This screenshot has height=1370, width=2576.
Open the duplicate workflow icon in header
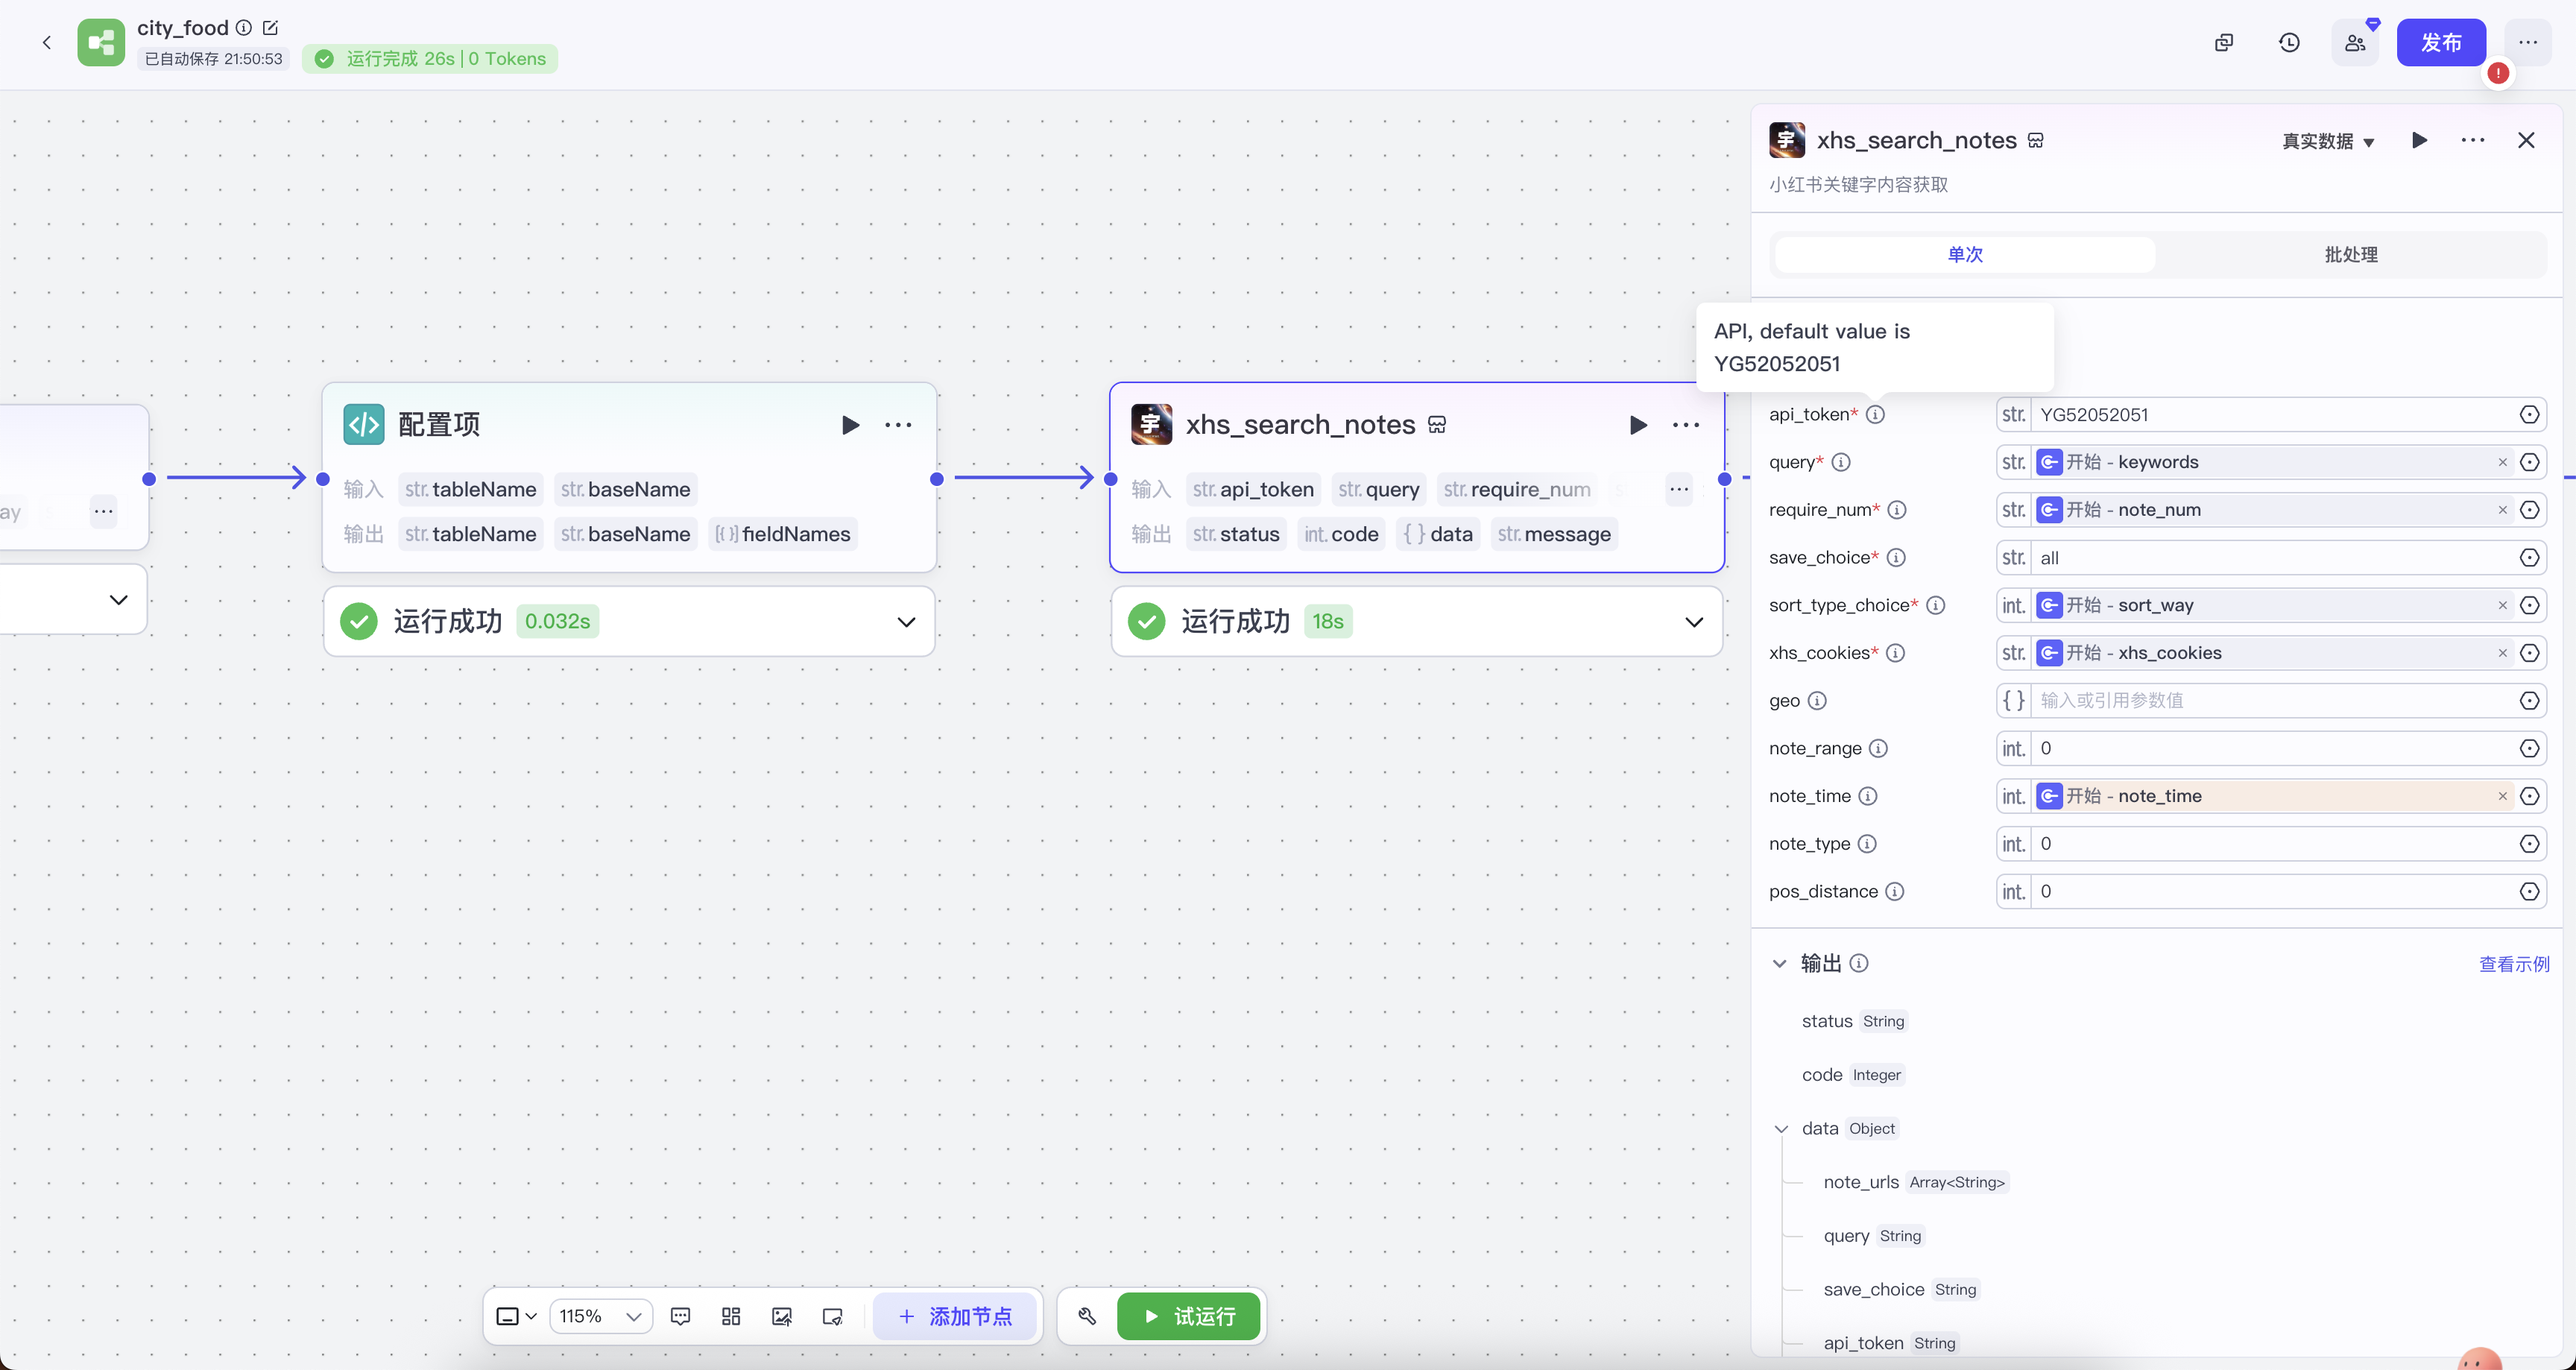[x=2224, y=43]
